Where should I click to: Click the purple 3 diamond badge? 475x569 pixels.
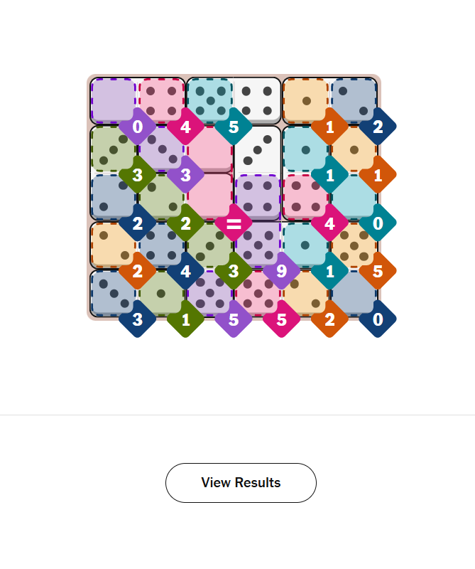pos(185,174)
